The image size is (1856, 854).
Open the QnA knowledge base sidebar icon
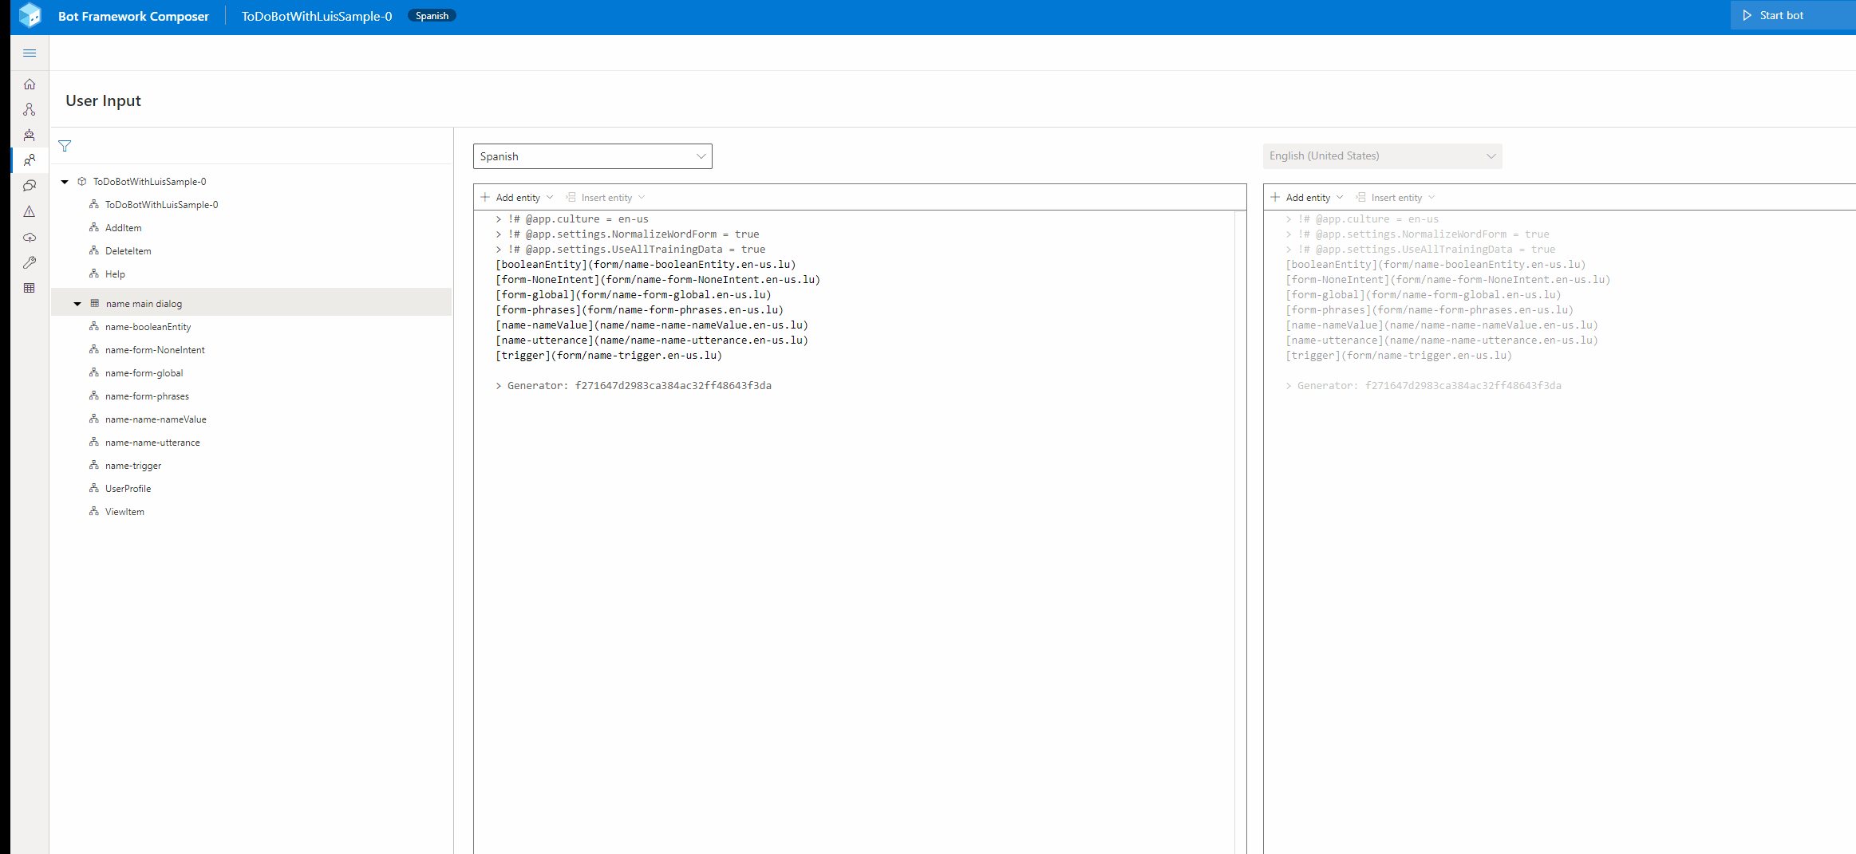coord(30,186)
